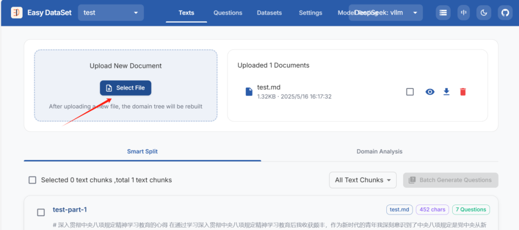Expand the All Text Chunks filter
The height and width of the screenshot is (230, 519).
363,180
